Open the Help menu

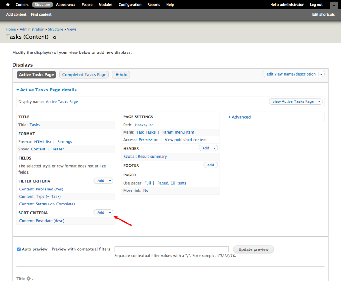[x=170, y=5]
